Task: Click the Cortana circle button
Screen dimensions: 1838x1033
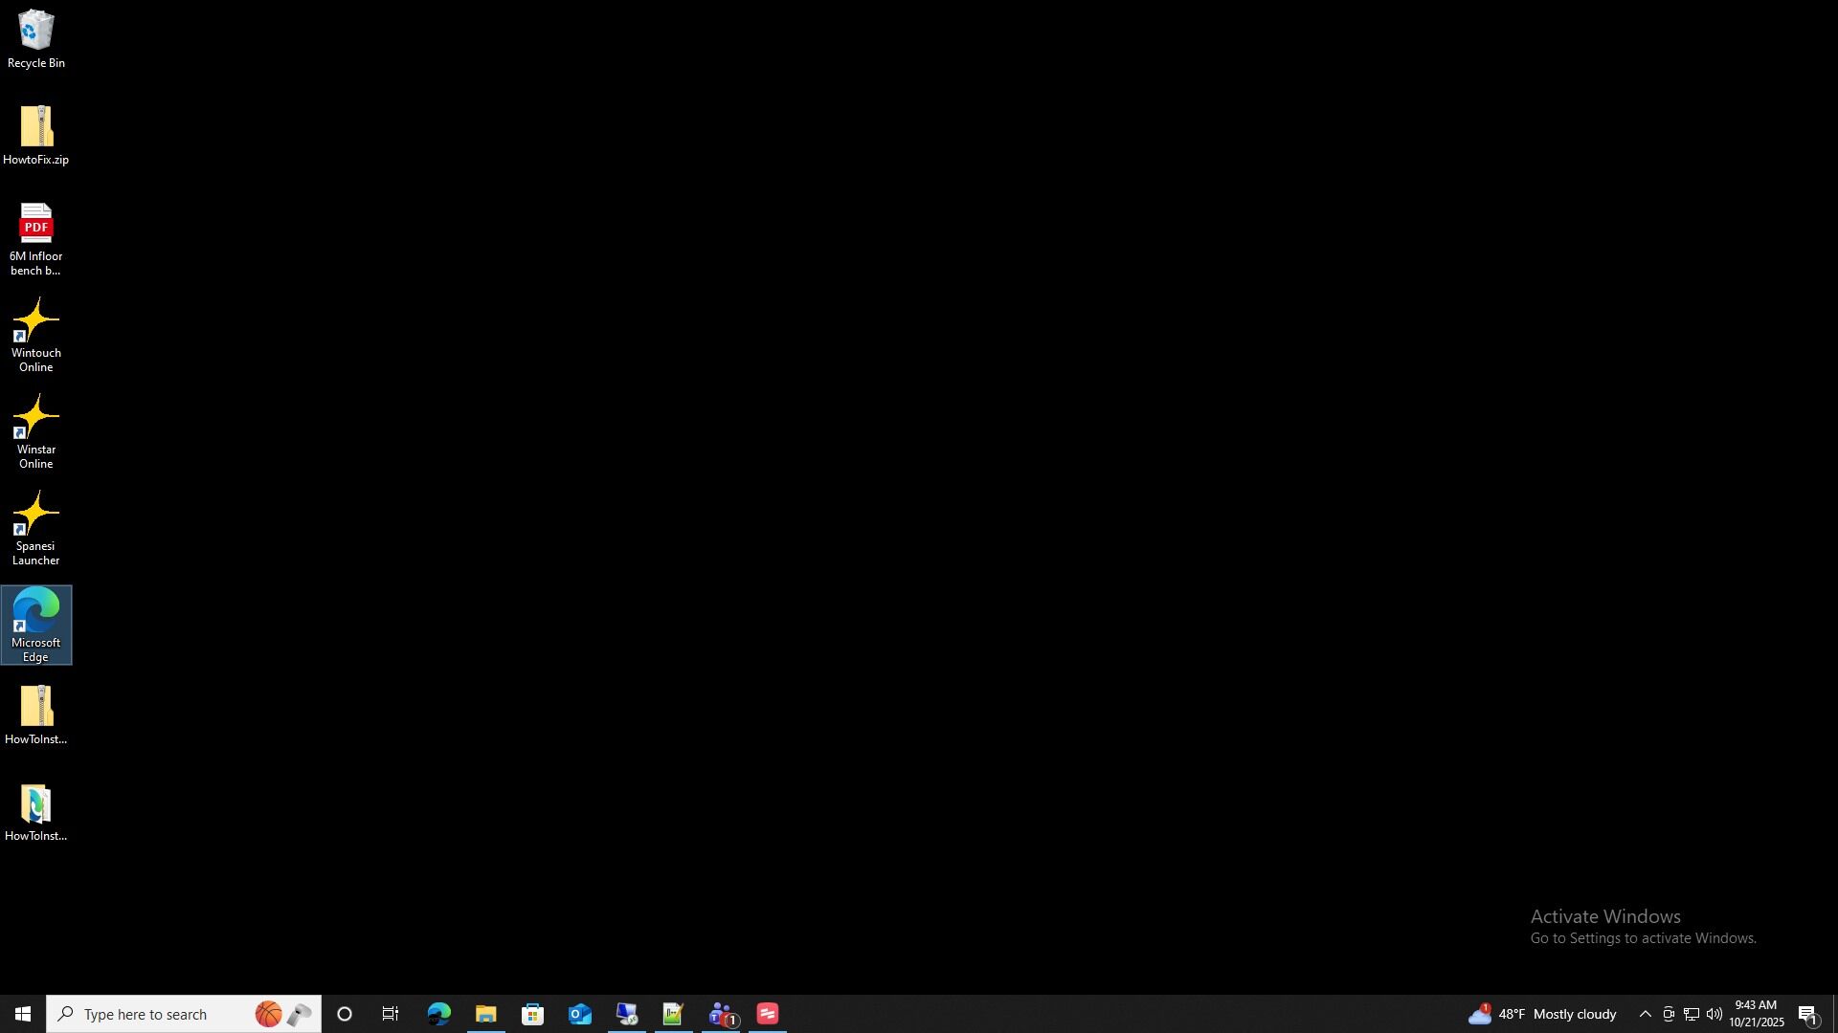Action: pos(345,1014)
